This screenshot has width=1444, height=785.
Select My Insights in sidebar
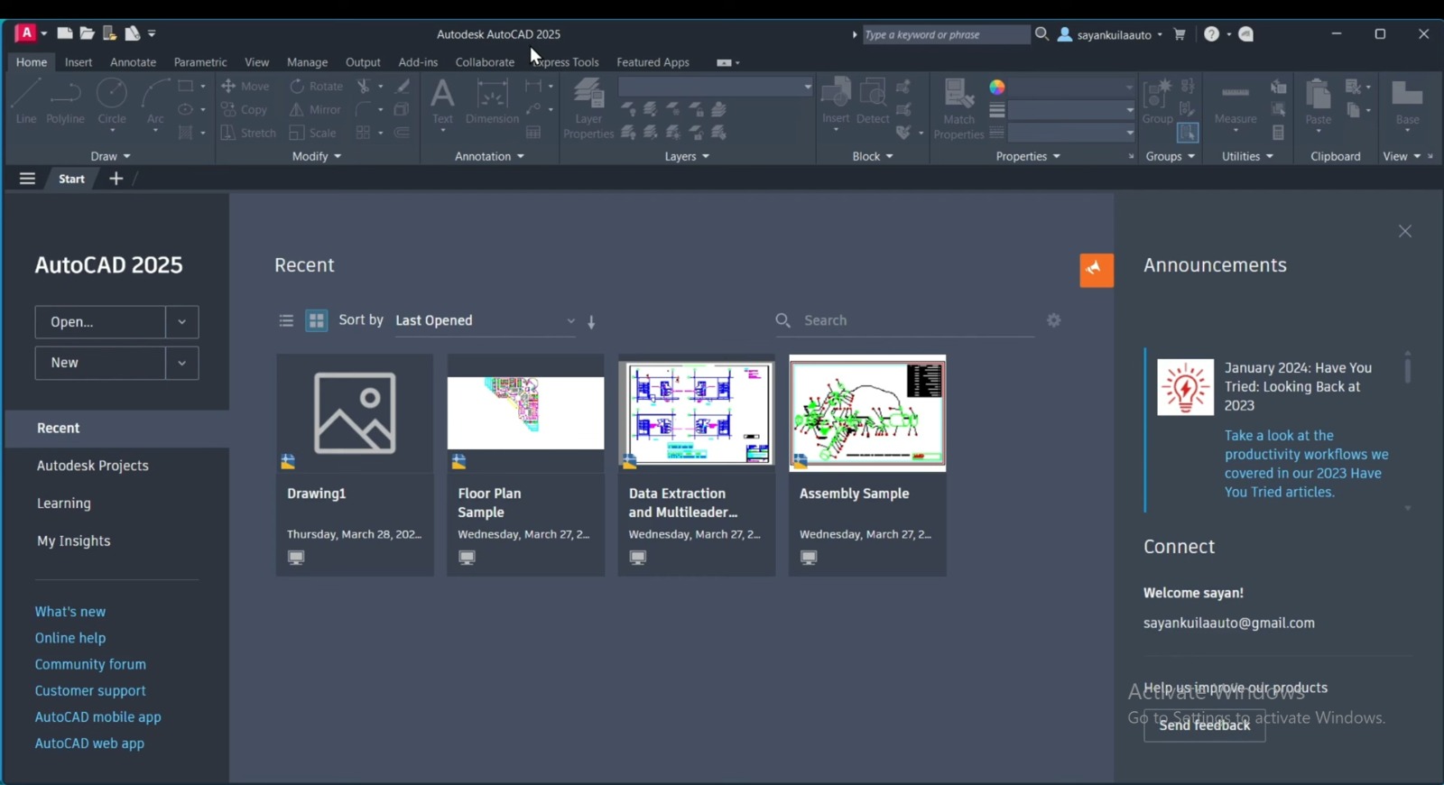pyautogui.click(x=74, y=541)
